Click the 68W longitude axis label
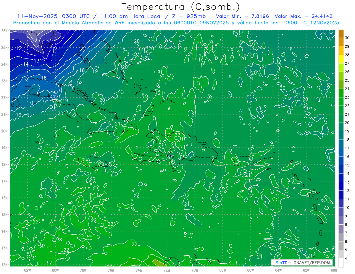355x274 pixels. pos(223,270)
